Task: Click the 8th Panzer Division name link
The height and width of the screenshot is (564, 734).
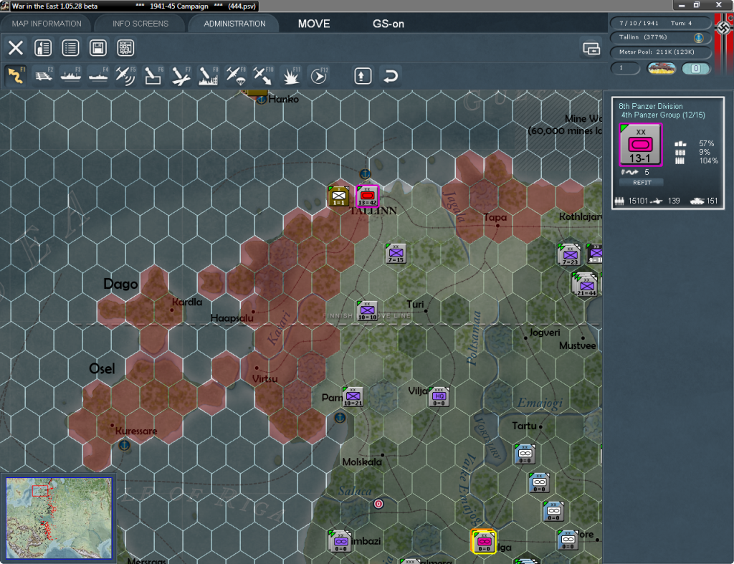Action: click(650, 106)
